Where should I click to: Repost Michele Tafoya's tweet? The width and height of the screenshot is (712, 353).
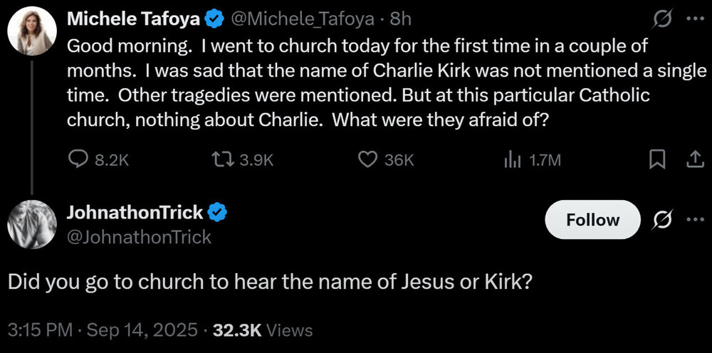tap(222, 160)
